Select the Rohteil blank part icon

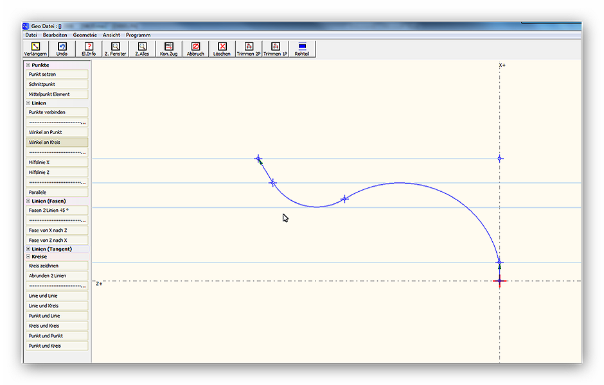(x=301, y=47)
